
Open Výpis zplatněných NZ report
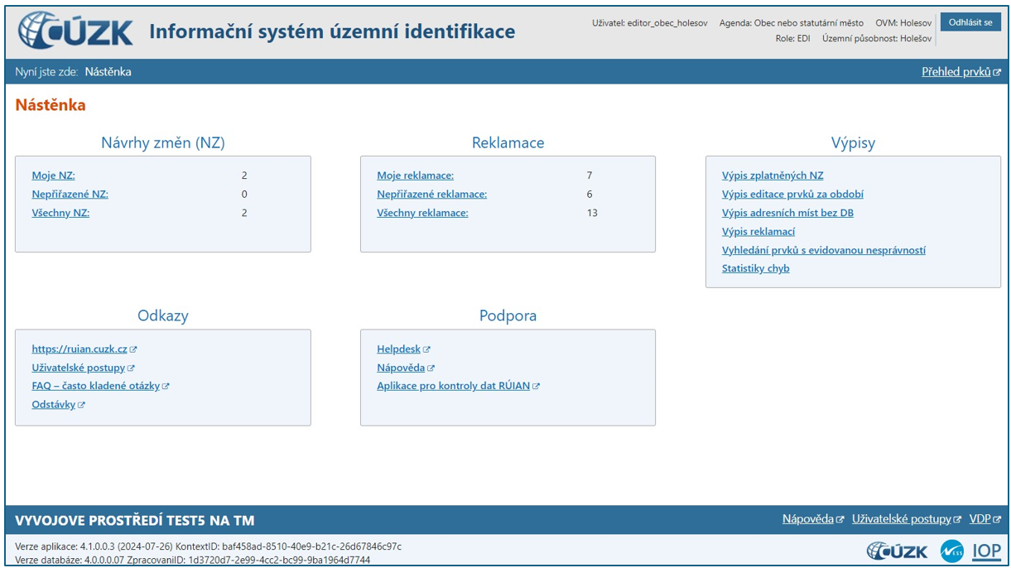coord(772,176)
